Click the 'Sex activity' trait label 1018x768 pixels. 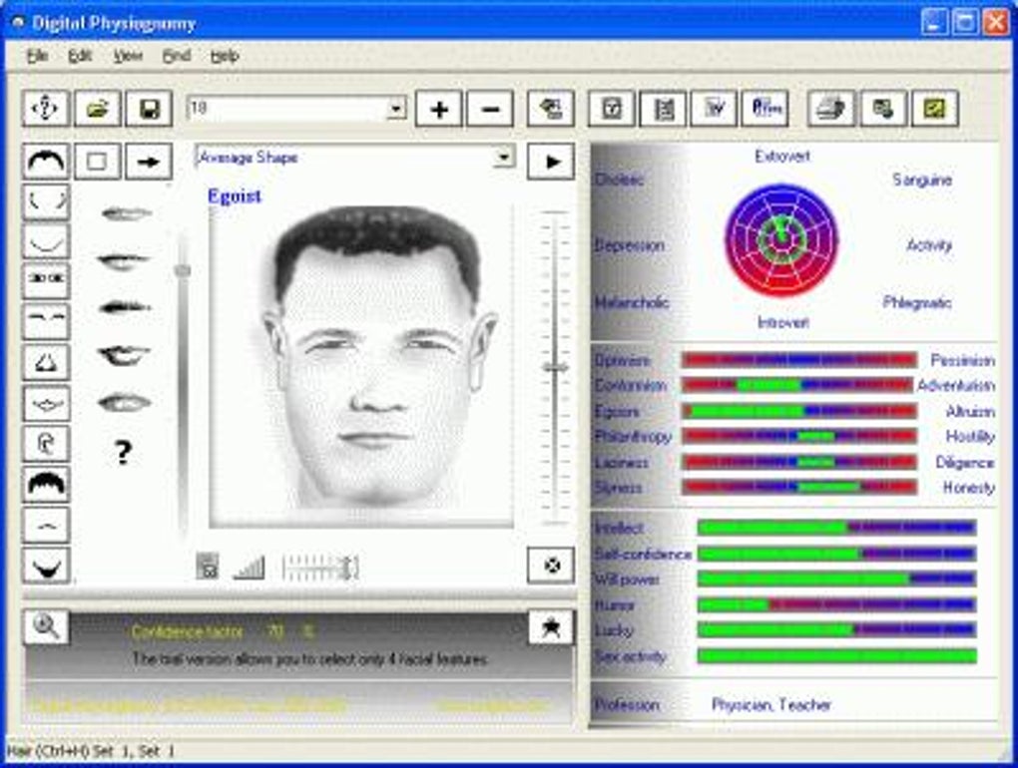coord(631,656)
